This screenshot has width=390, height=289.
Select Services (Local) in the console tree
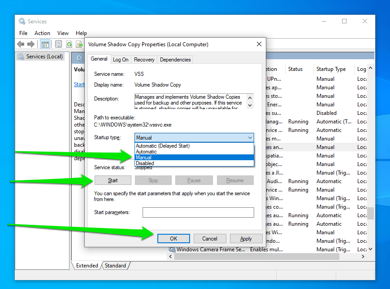tap(44, 57)
